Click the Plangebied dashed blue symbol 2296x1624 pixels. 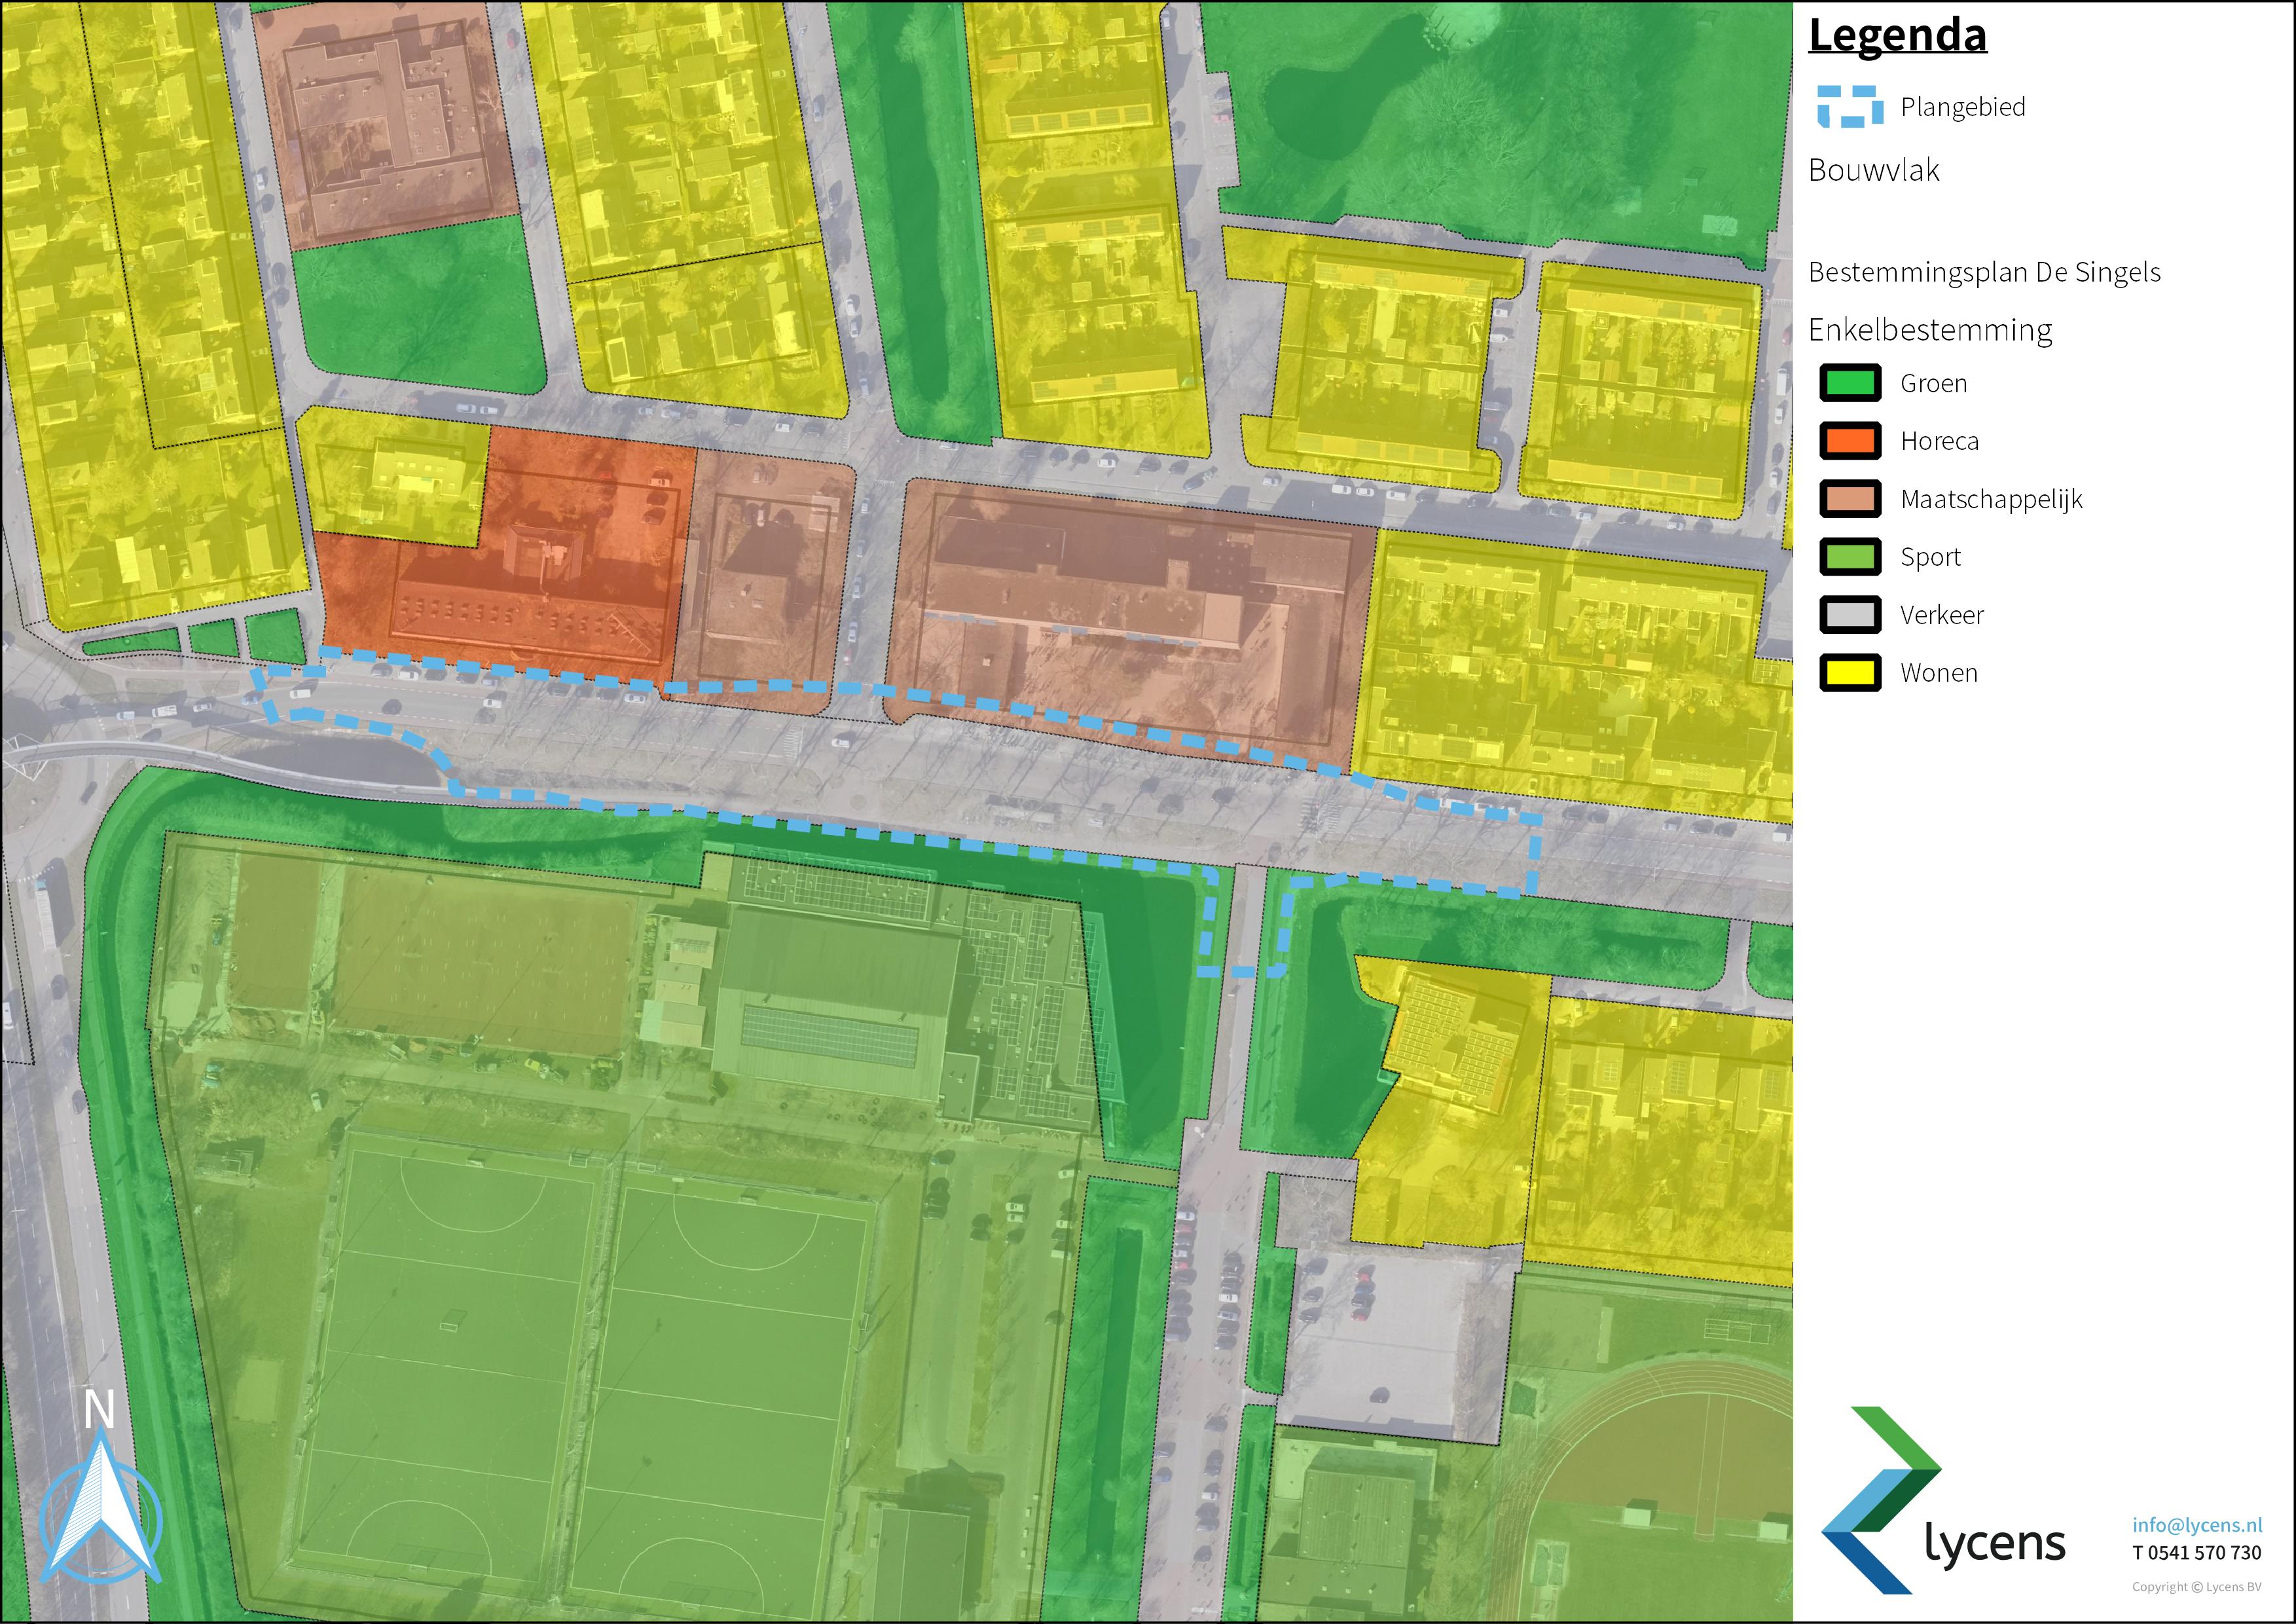pyautogui.click(x=1850, y=107)
